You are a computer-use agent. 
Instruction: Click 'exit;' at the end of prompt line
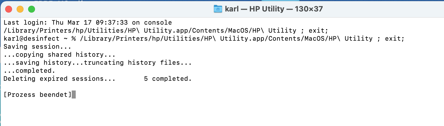(x=394, y=38)
